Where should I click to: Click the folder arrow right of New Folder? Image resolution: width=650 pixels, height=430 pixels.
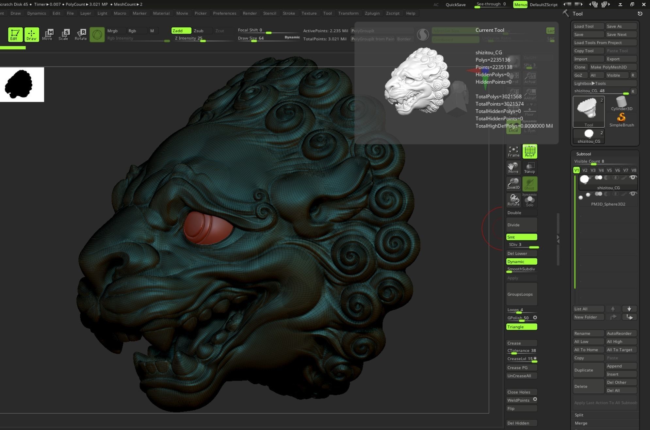(x=629, y=317)
